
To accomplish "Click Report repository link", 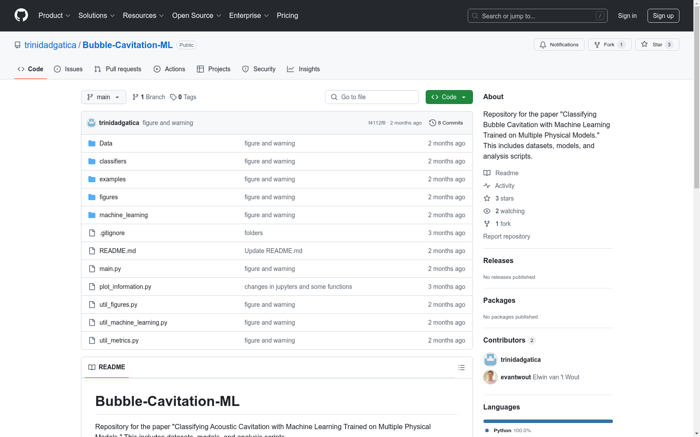I will pos(507,236).
